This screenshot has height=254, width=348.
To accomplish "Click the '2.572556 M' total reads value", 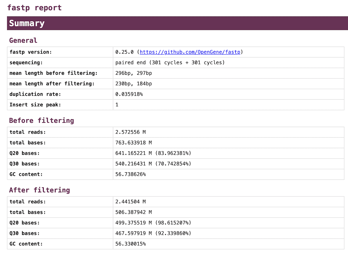I will 130,132.
